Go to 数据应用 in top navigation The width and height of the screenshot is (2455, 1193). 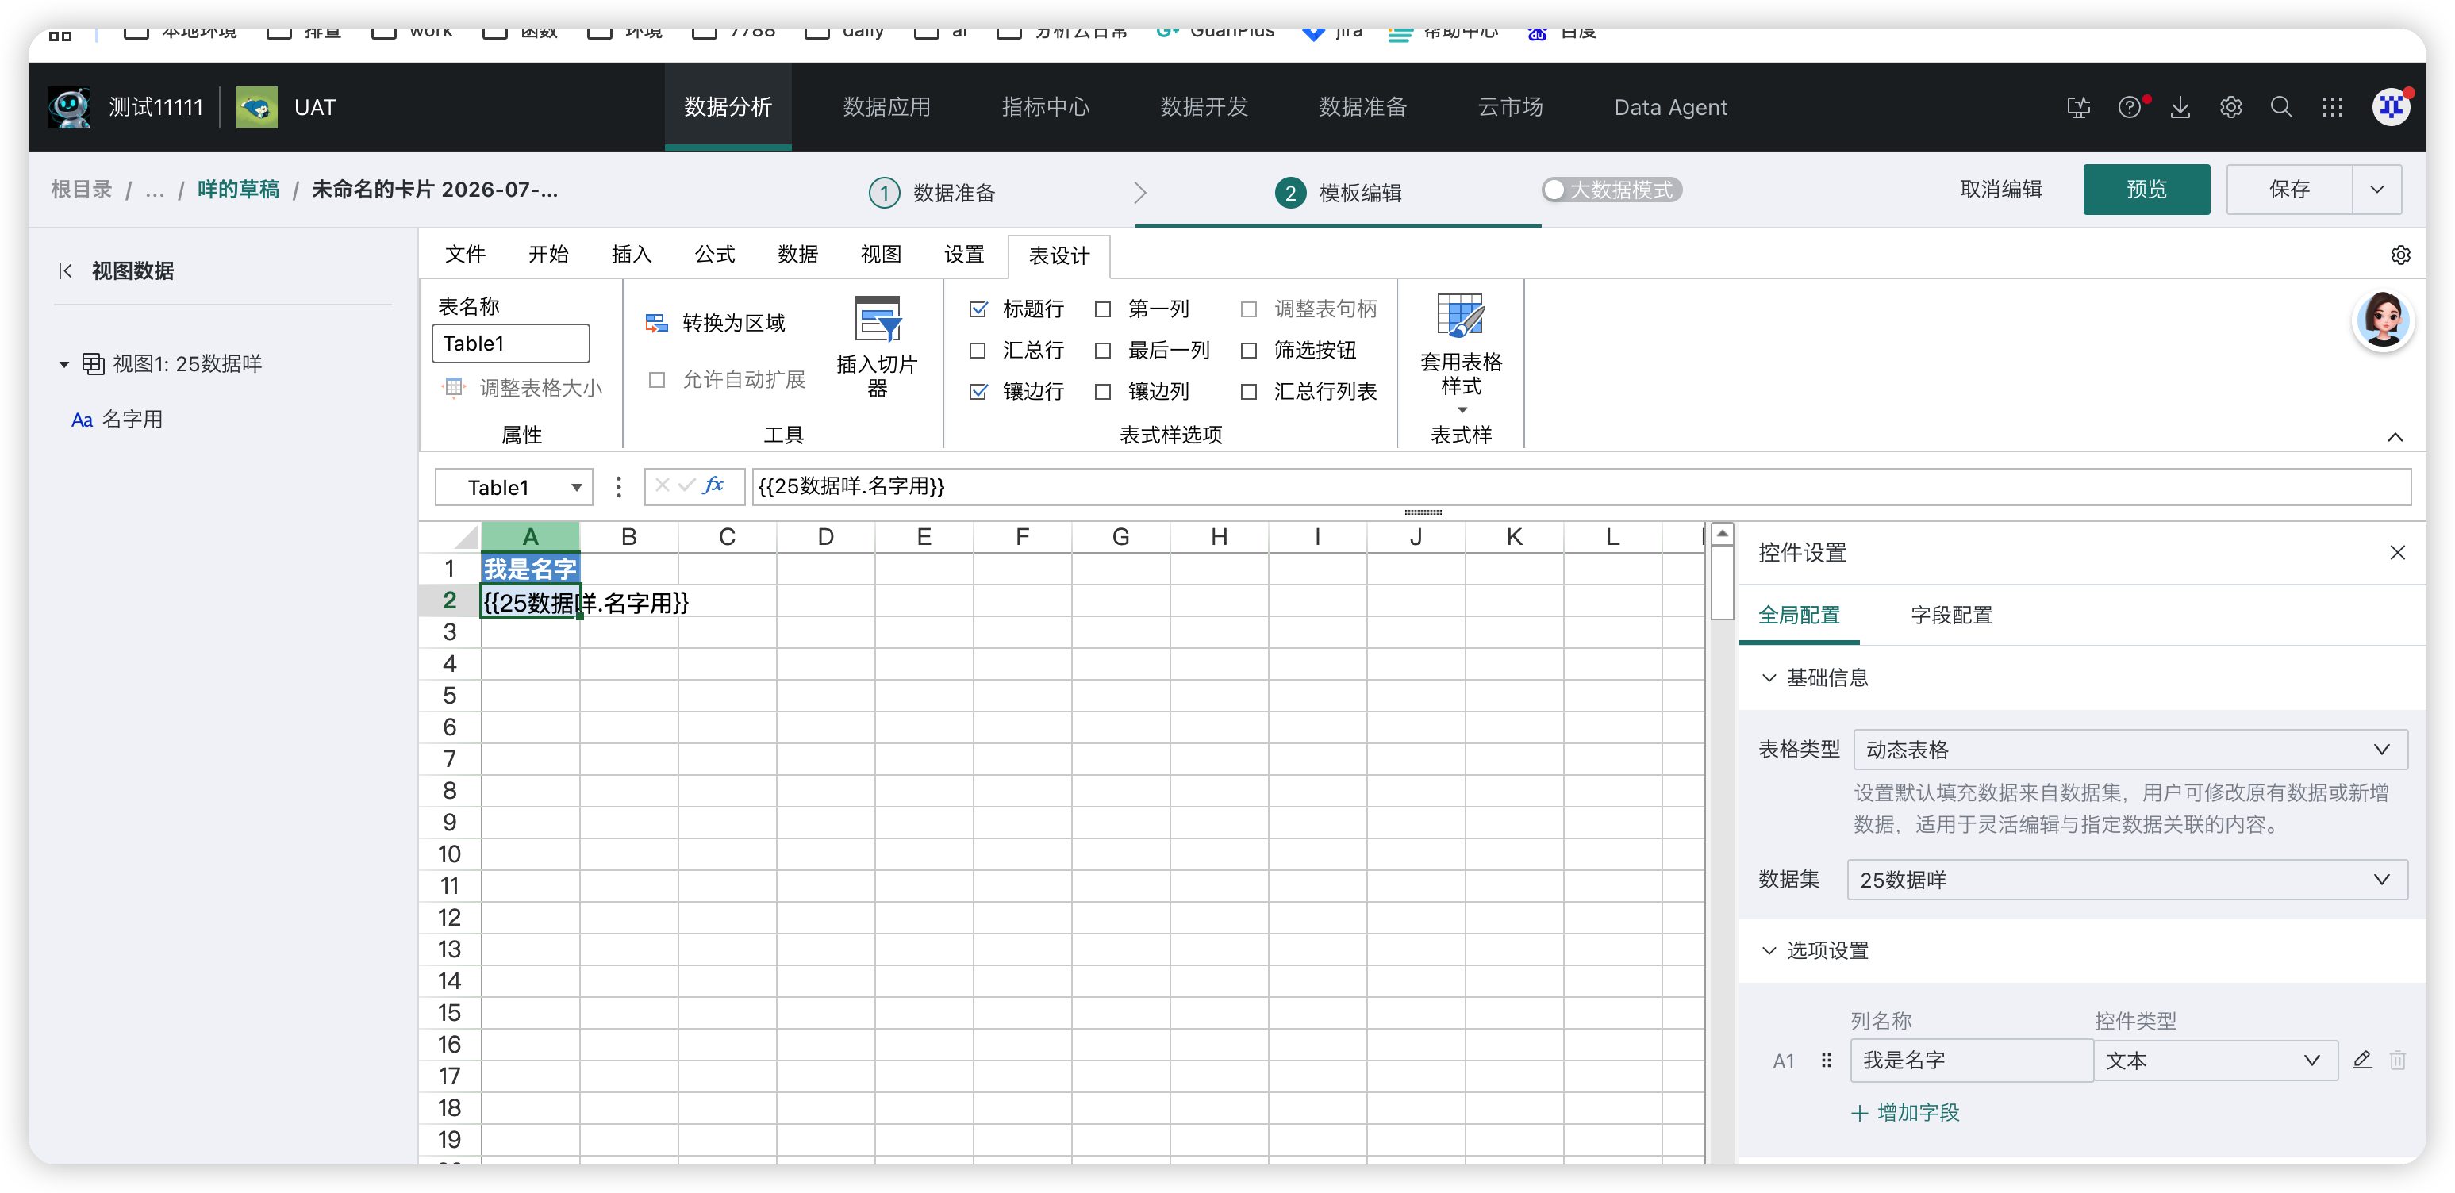[x=886, y=107]
